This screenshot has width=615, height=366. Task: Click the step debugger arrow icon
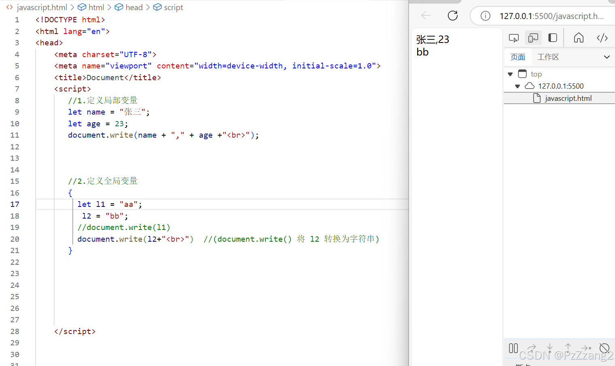[x=586, y=348]
